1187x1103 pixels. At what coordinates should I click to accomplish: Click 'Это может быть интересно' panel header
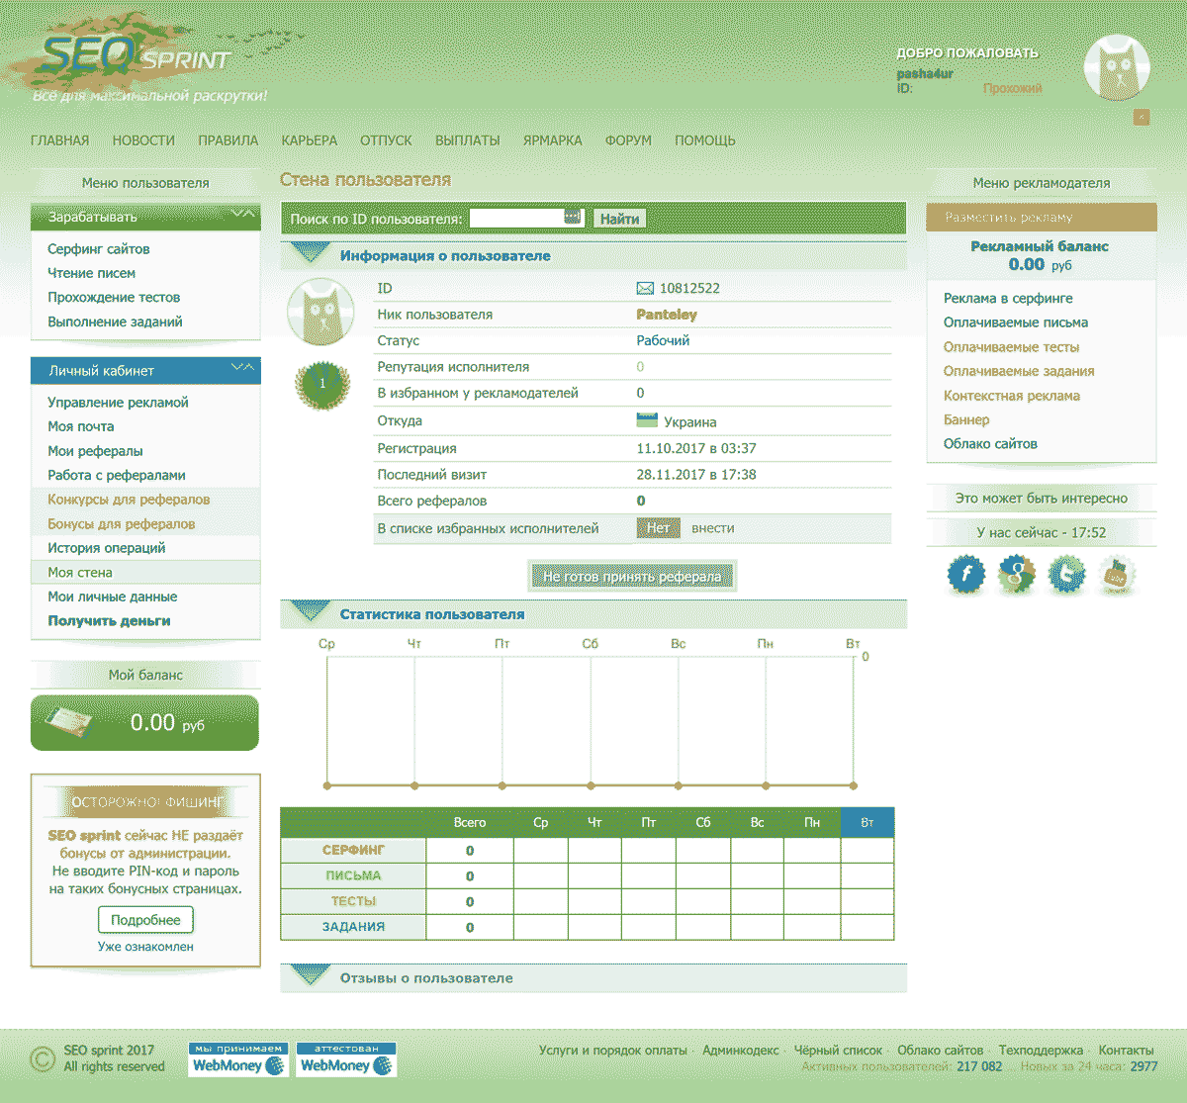click(1042, 499)
